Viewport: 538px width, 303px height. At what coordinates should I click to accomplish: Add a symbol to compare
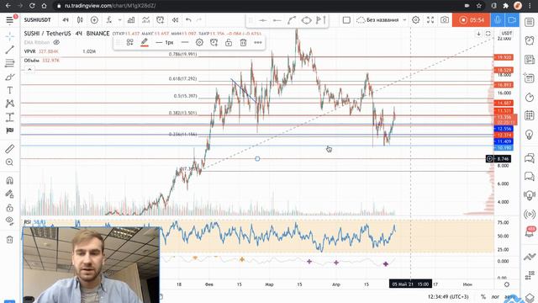click(94, 20)
